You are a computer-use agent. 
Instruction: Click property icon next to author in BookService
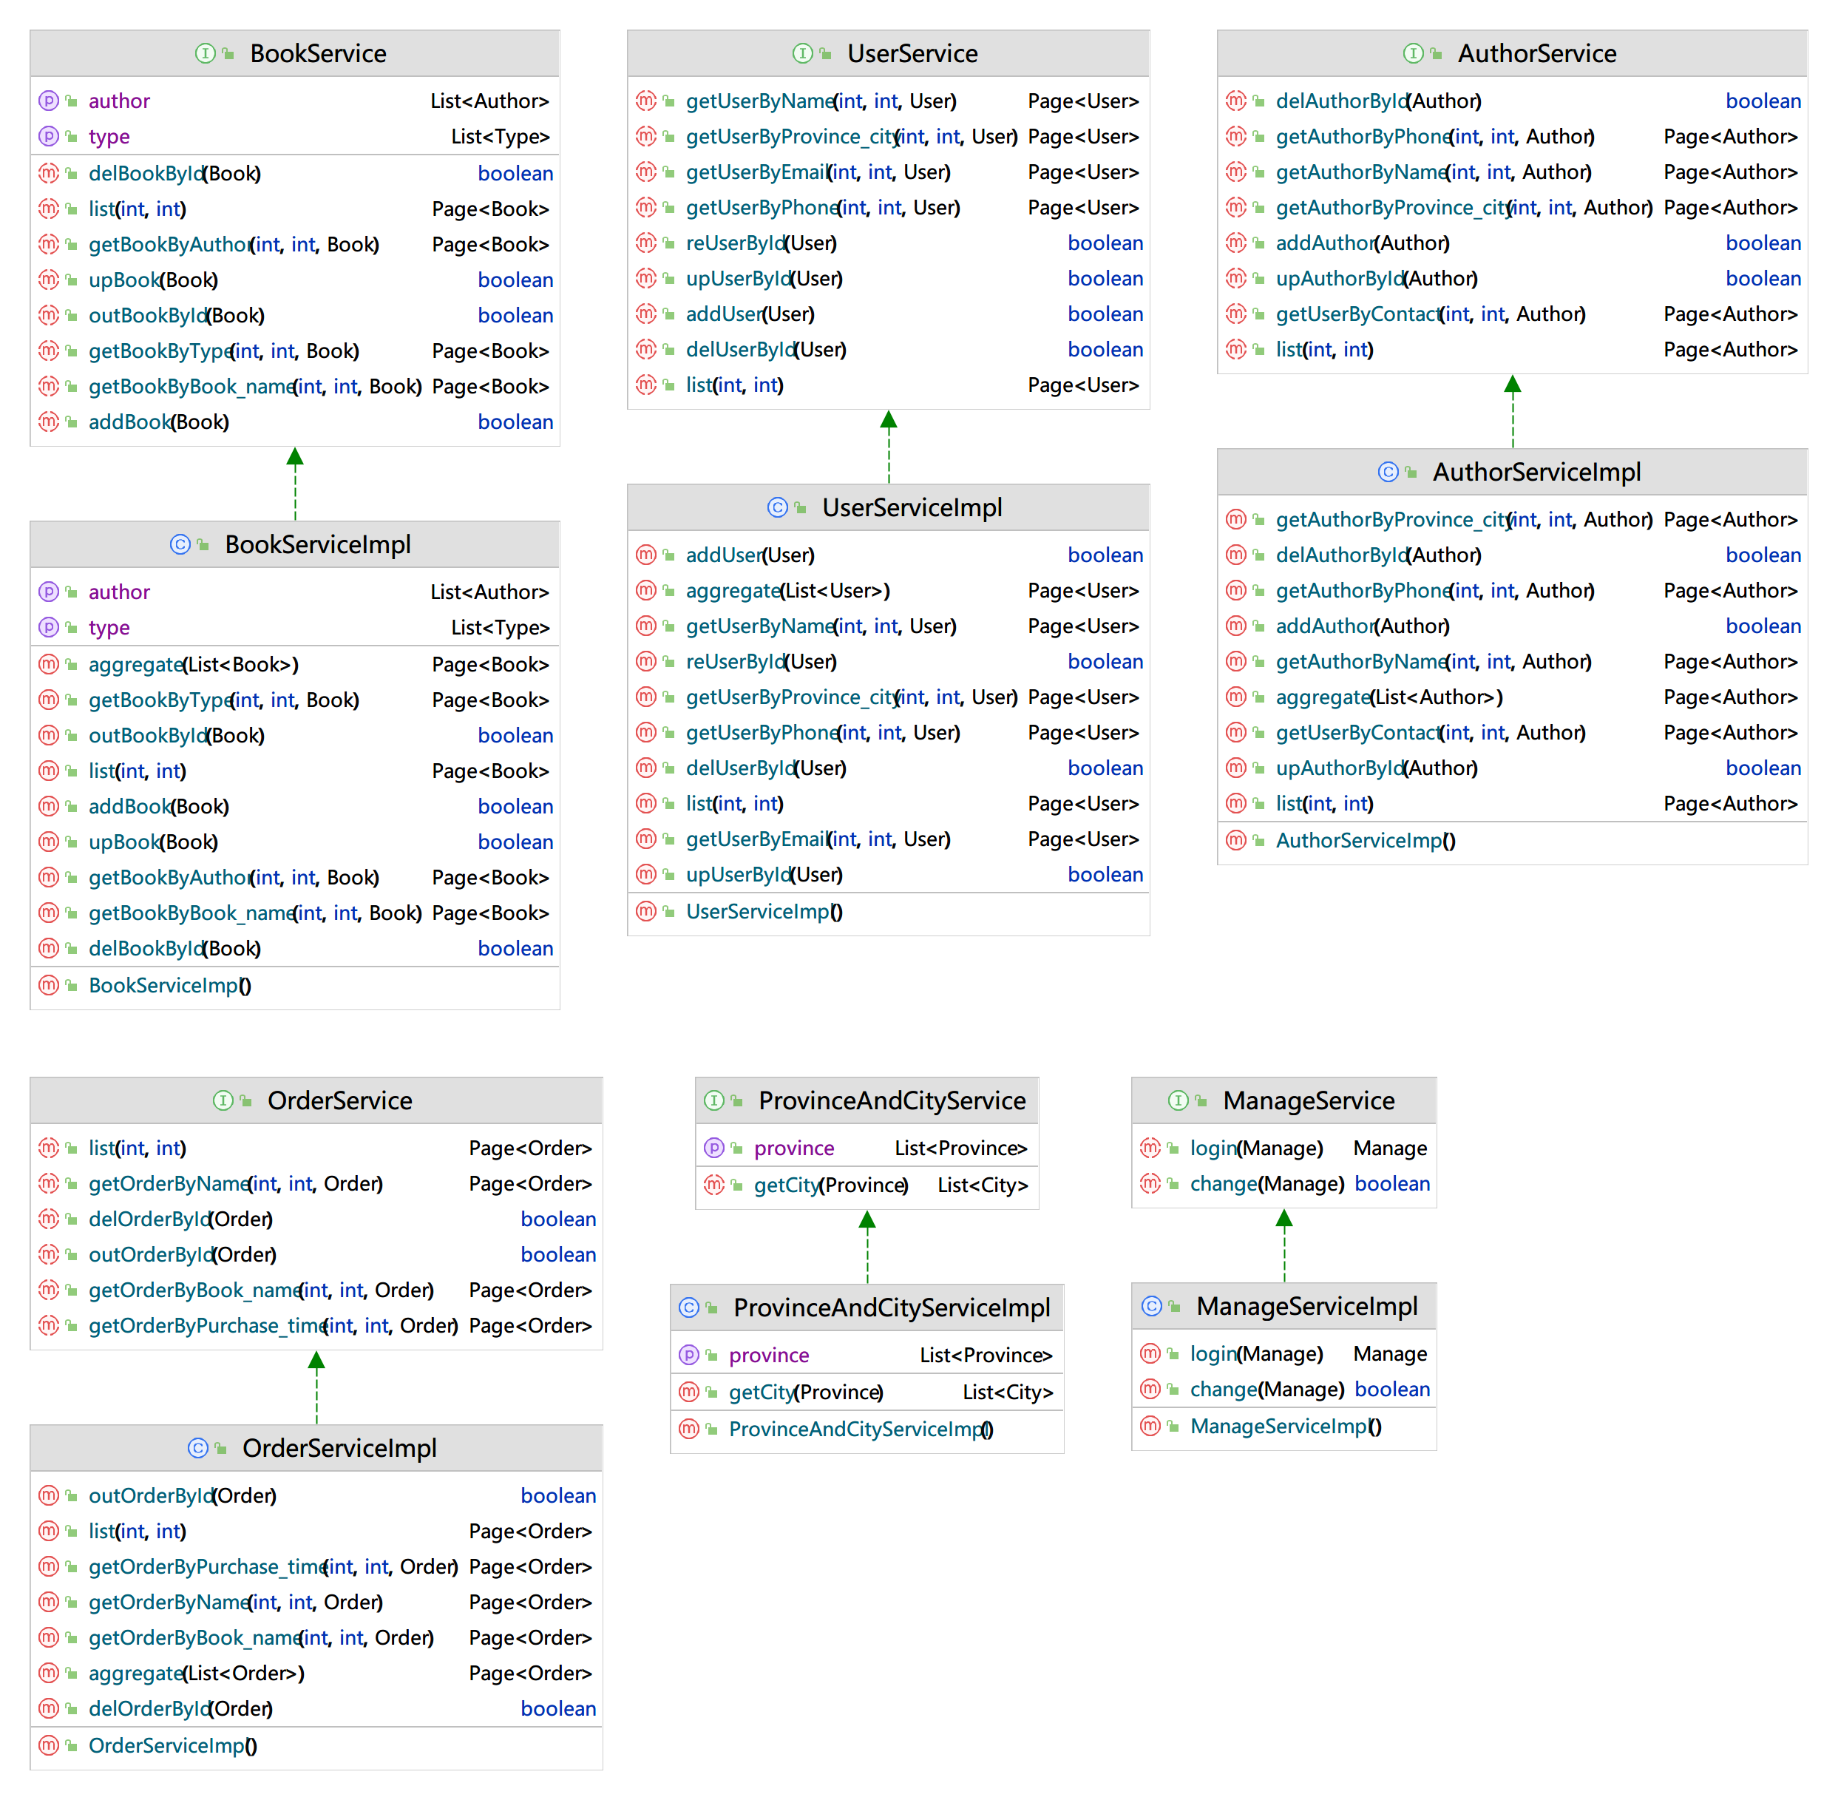pos(48,101)
